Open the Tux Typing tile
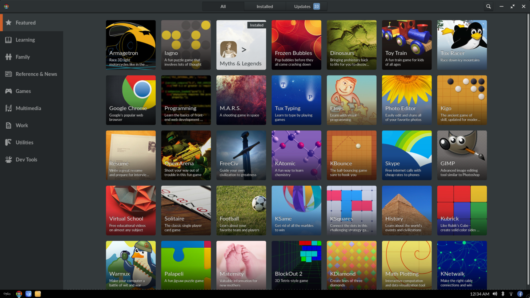 (297, 100)
